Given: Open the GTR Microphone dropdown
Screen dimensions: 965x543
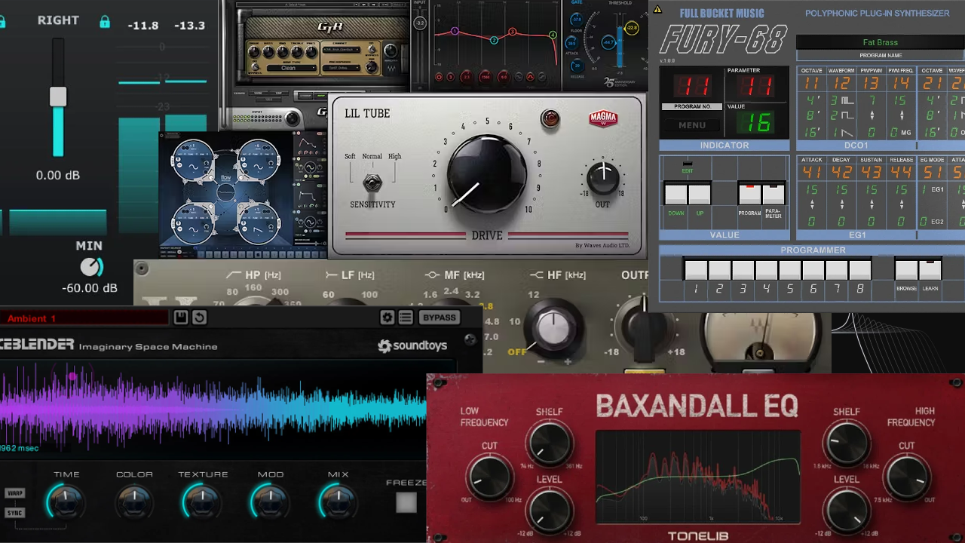Looking at the screenshot, I should coord(342,68).
